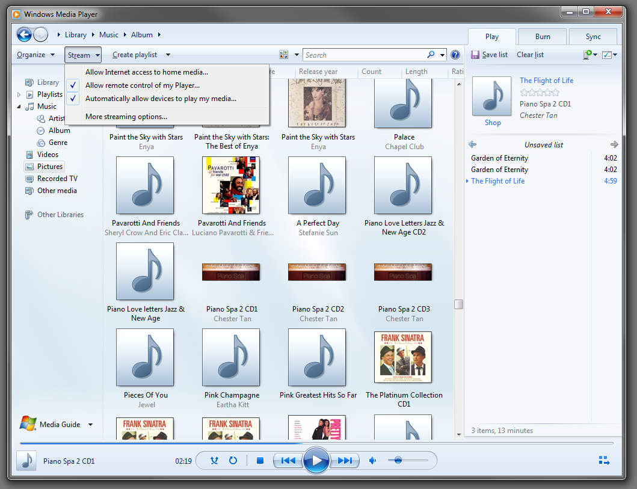Click the Clear list button
This screenshot has width=637, height=489.
click(530, 54)
